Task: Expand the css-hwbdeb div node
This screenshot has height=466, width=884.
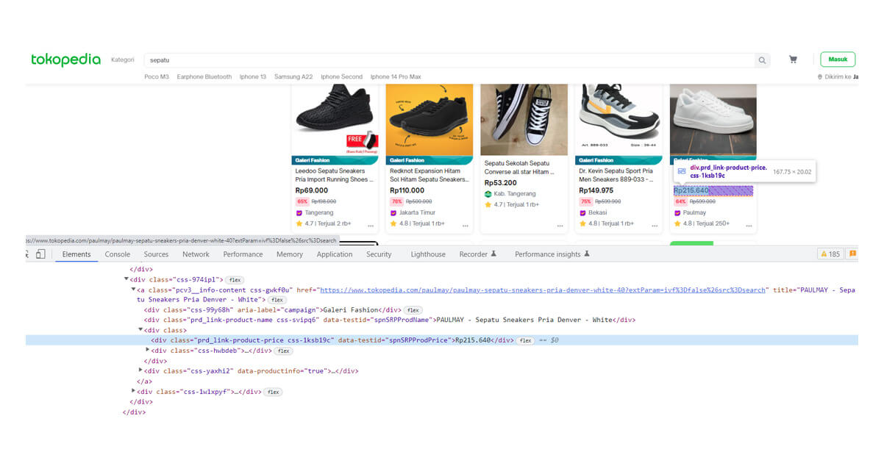Action: coord(147,350)
